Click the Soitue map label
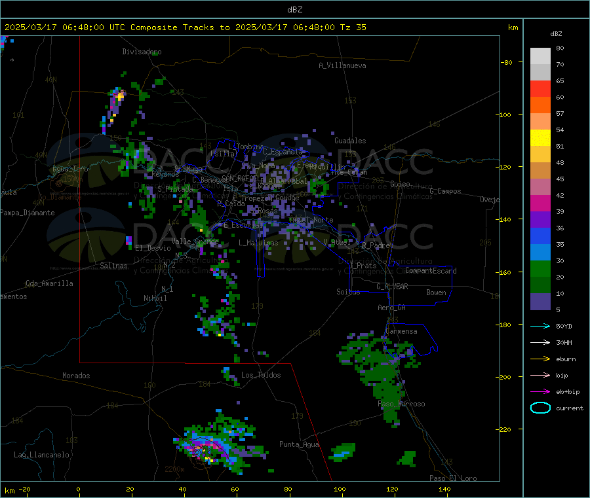590x498 pixels. [x=348, y=292]
